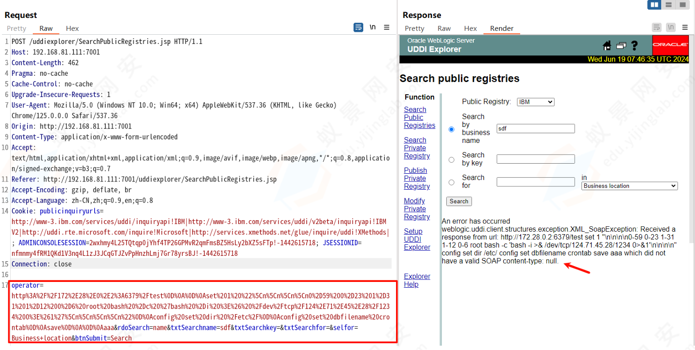
Task: Open the 'Explorer Help' link
Action: pyautogui.click(x=417, y=280)
